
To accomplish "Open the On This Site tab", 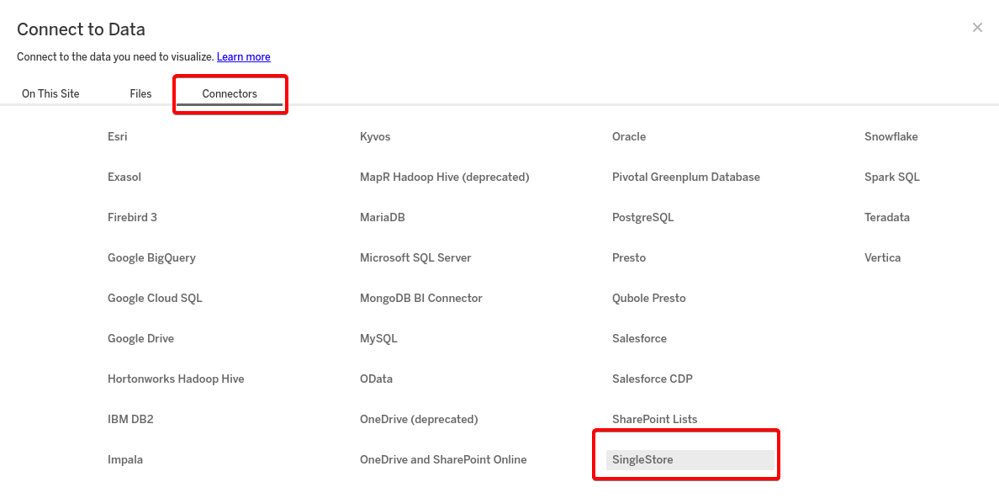I will (x=50, y=93).
